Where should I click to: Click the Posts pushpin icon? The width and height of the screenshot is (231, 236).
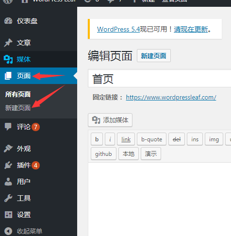8,43
